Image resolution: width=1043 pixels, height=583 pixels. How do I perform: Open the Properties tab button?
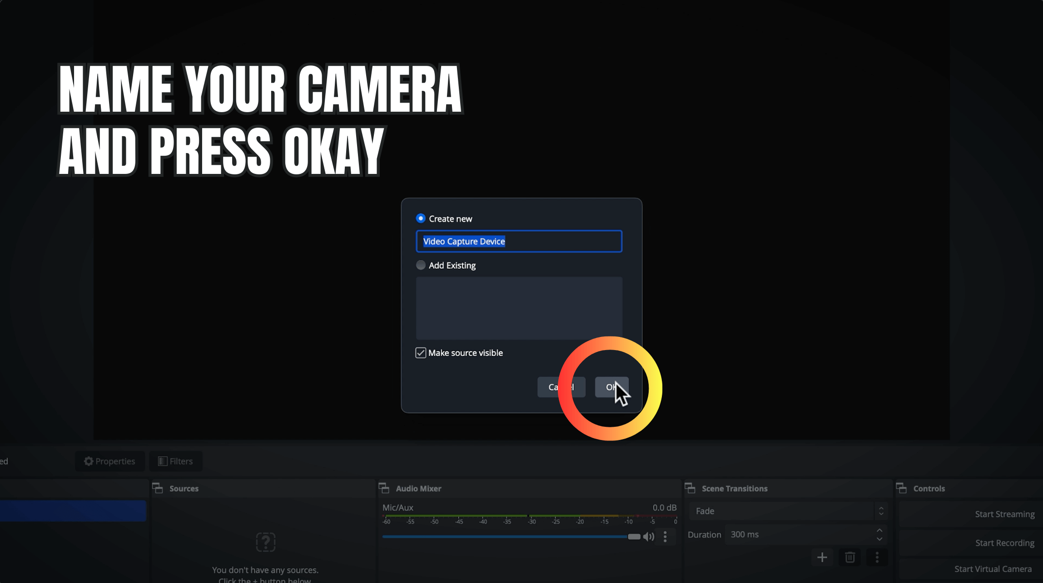pyautogui.click(x=110, y=461)
